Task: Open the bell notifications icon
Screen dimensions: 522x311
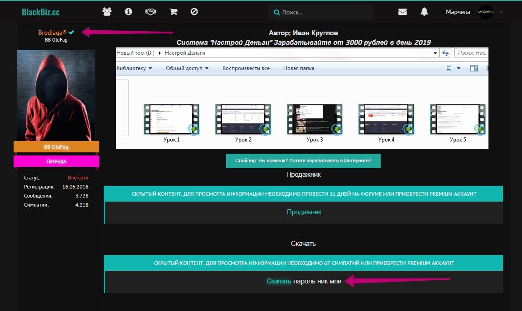Action: [x=424, y=12]
